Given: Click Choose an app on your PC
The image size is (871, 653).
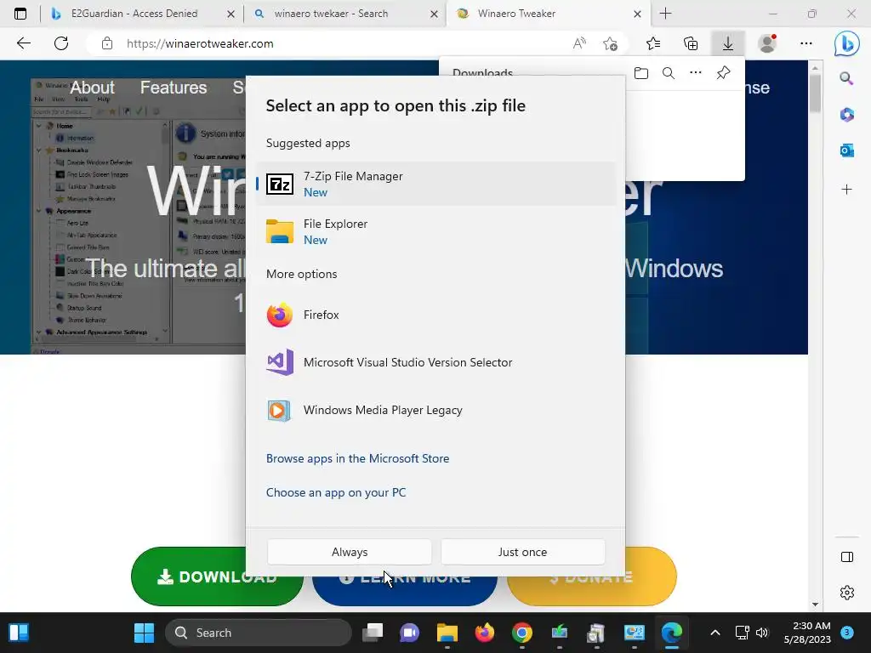Looking at the screenshot, I should (x=336, y=492).
